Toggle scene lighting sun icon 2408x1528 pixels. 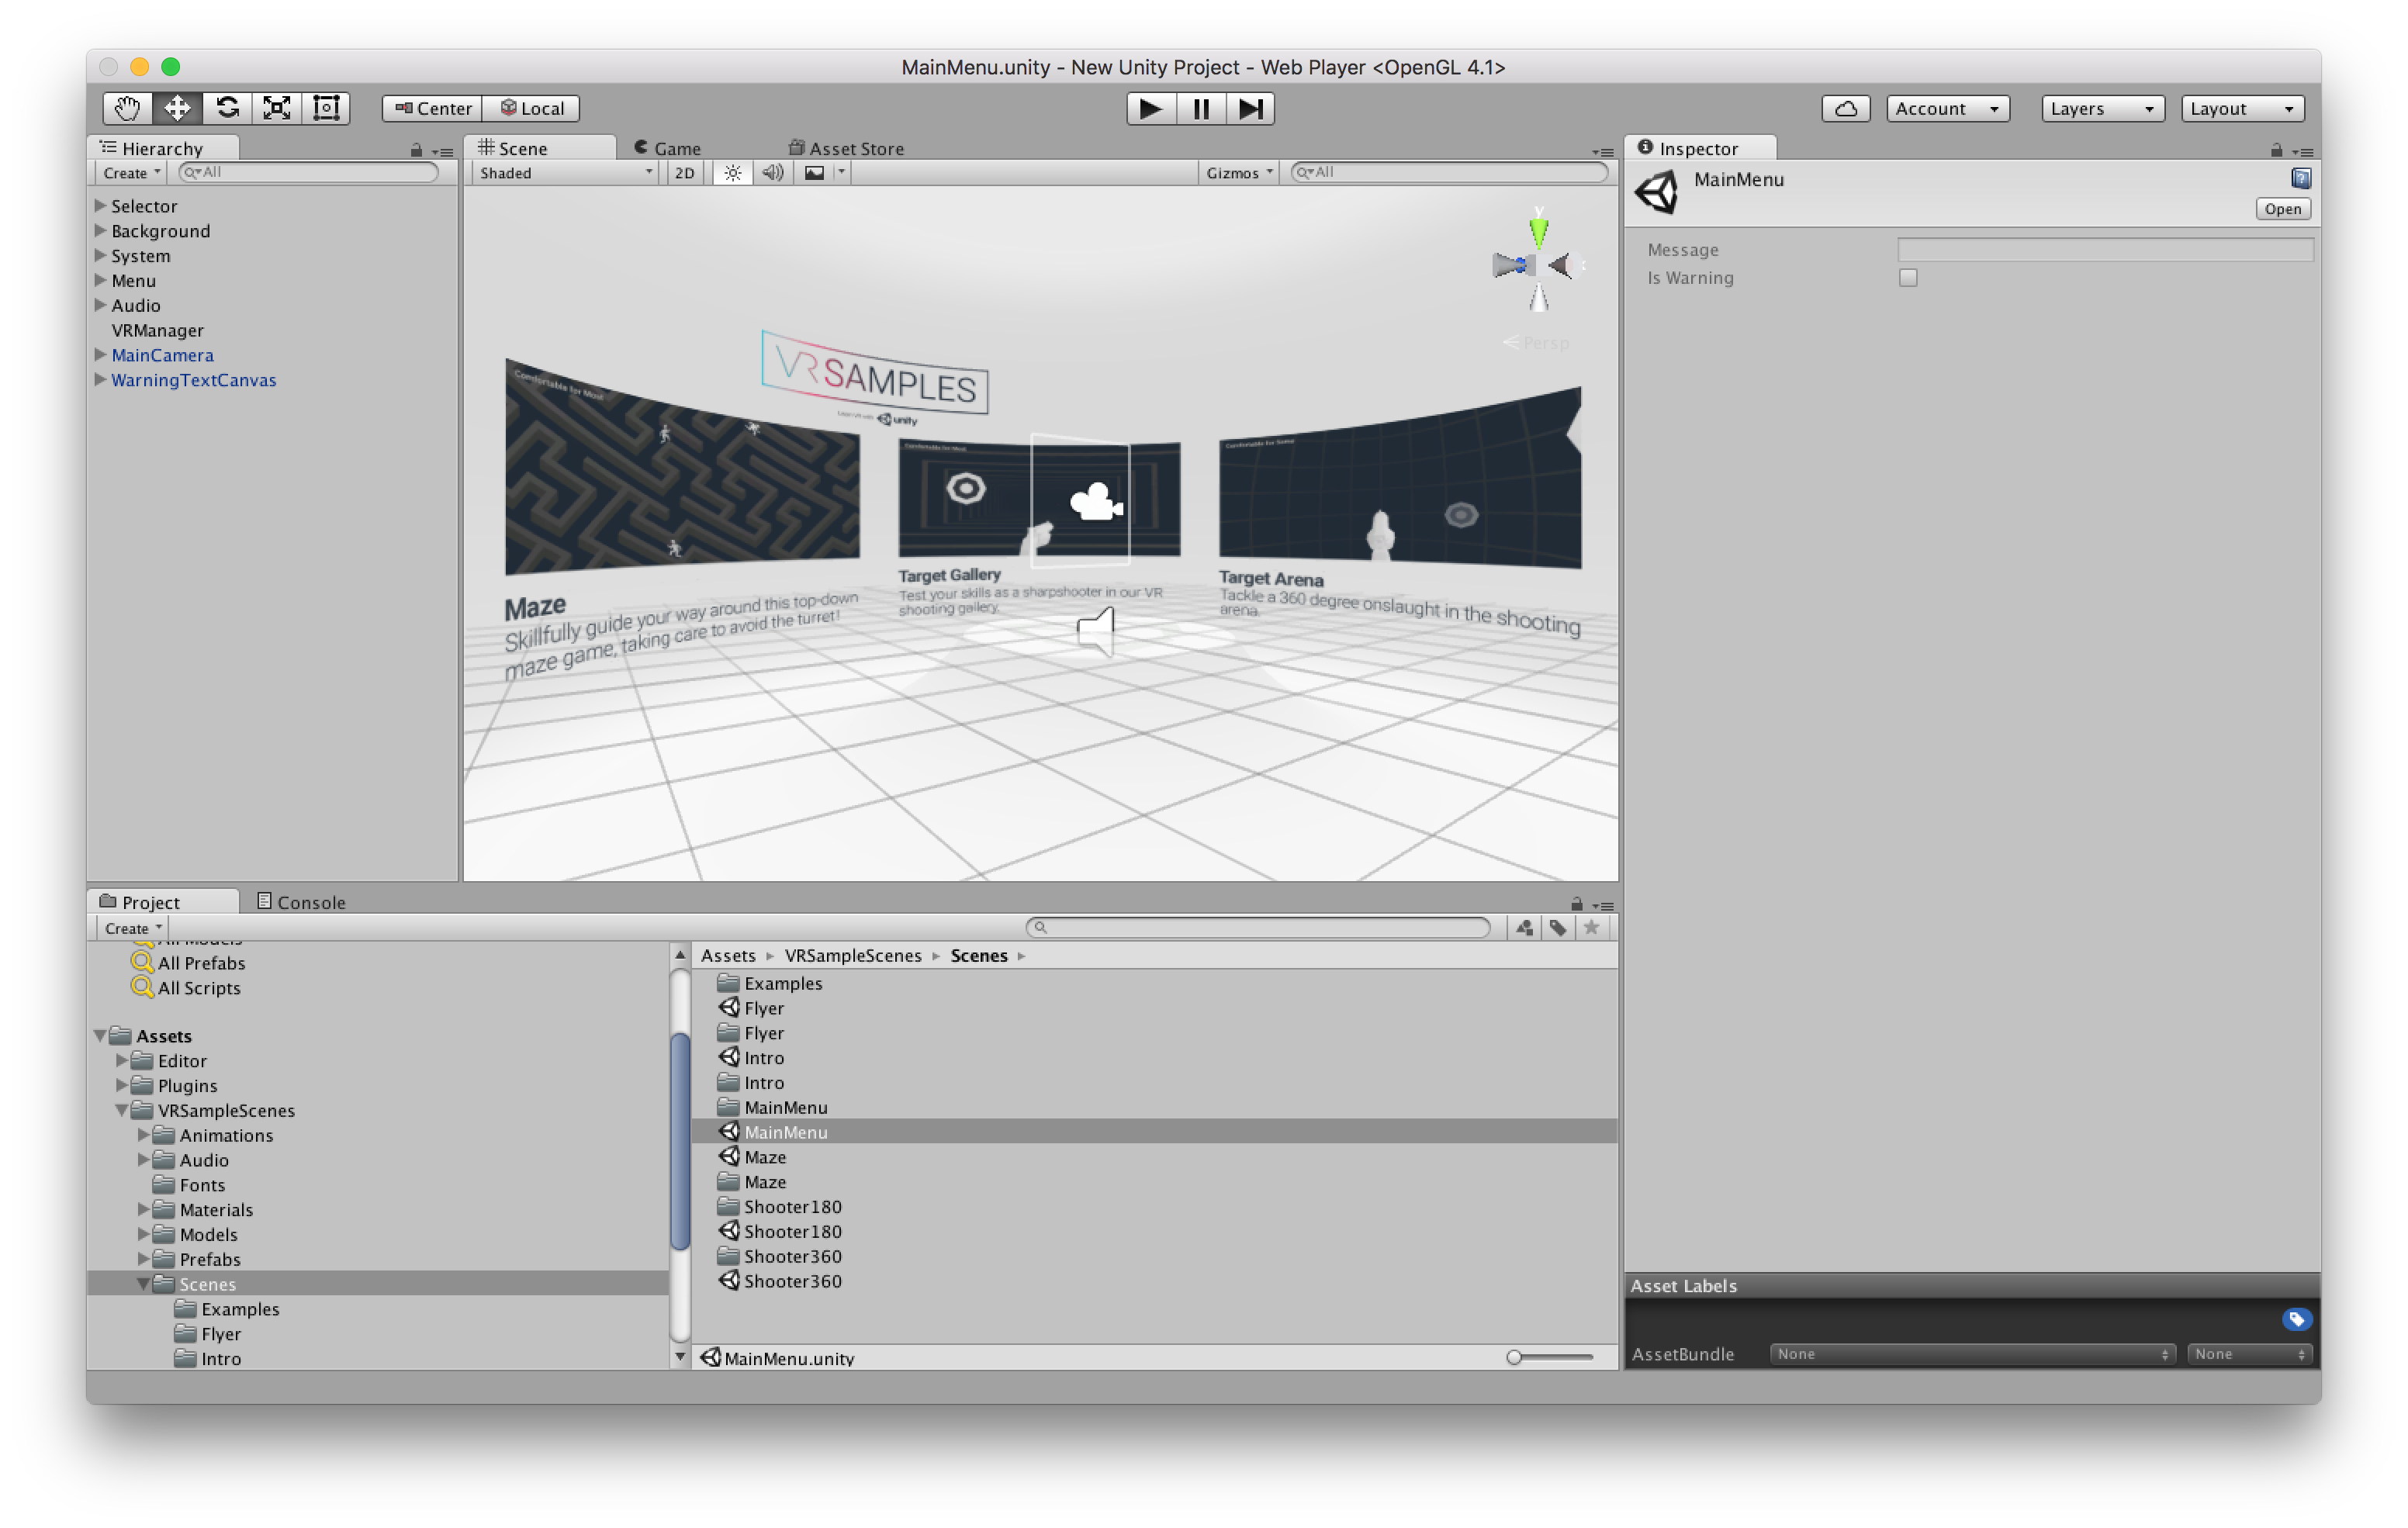733,172
